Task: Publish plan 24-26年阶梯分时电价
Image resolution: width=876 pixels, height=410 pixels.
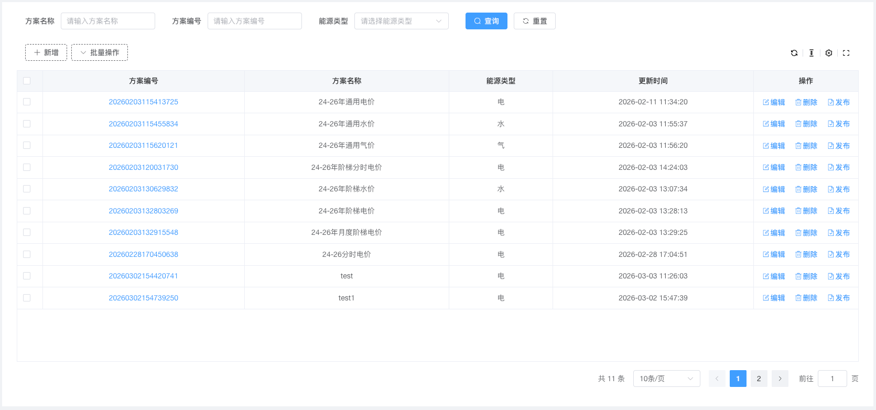Action: click(x=839, y=167)
